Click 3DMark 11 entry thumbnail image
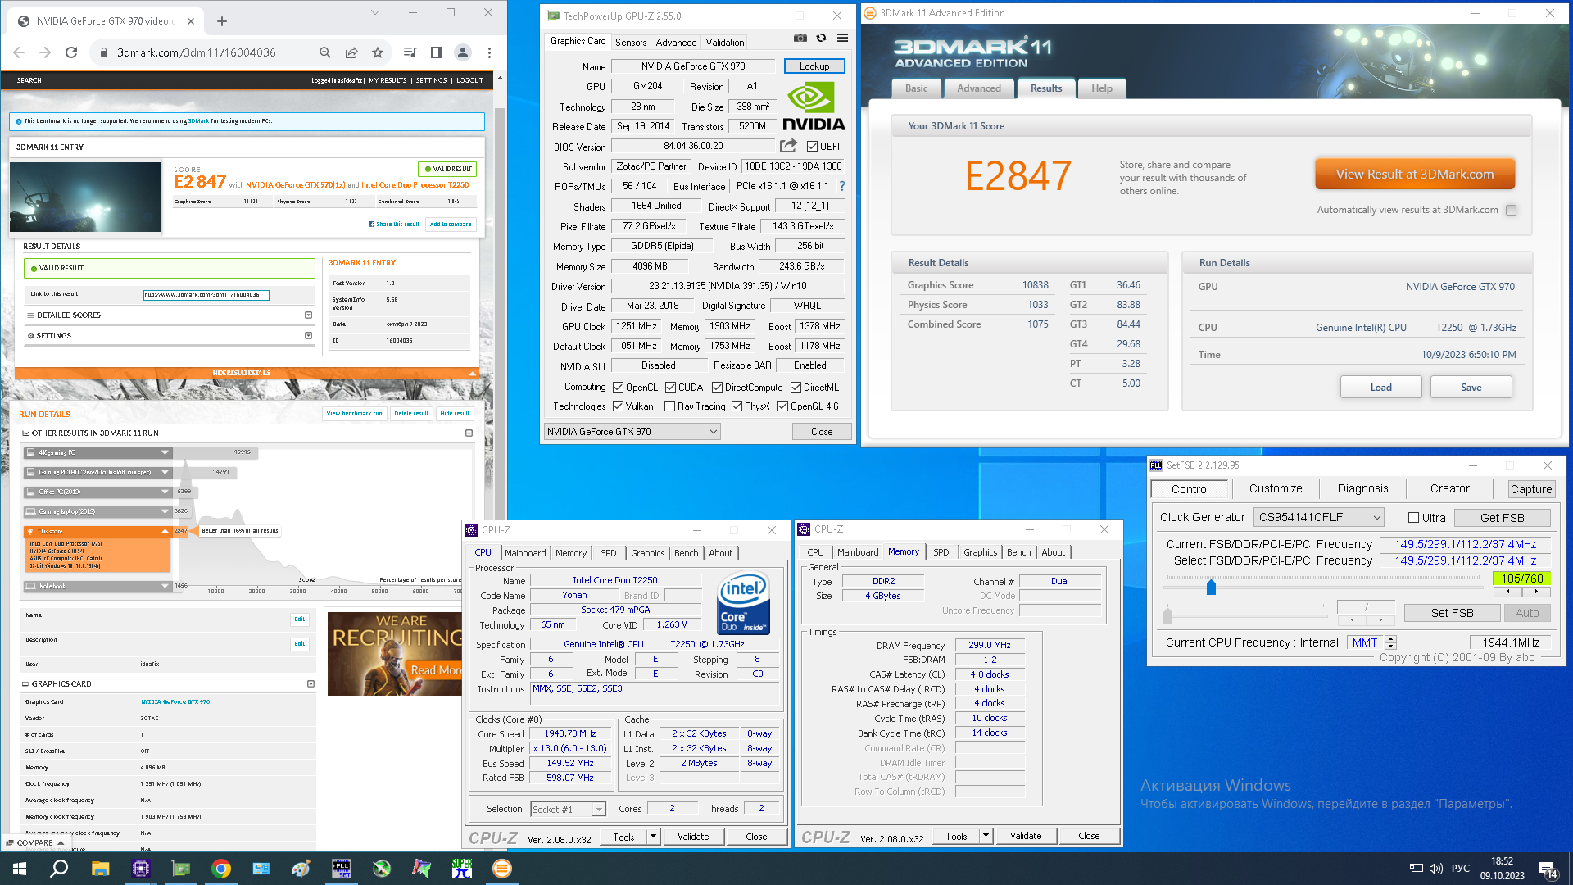Screen dimensions: 1573x885 [86, 197]
